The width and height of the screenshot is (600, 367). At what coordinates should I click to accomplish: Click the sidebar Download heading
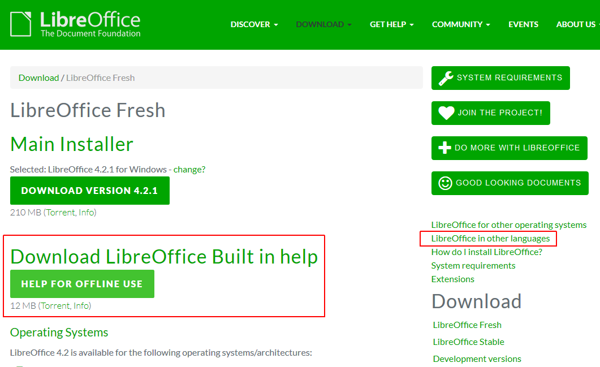pos(476,301)
